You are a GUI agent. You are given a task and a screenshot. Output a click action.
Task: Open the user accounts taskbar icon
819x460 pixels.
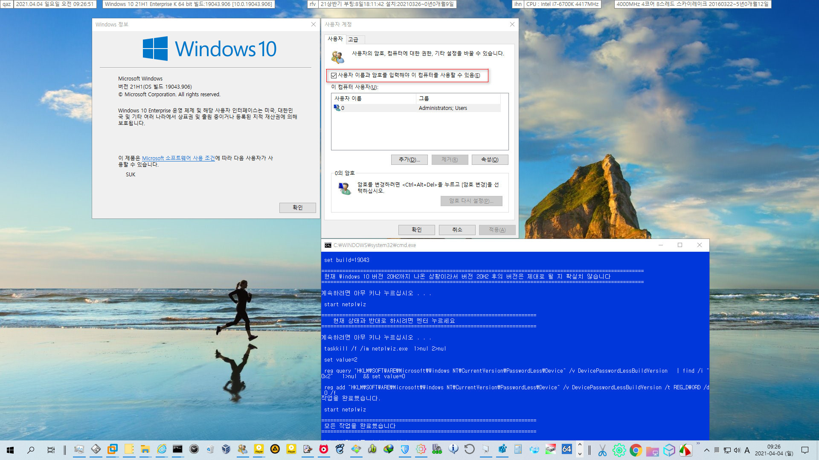click(x=242, y=449)
